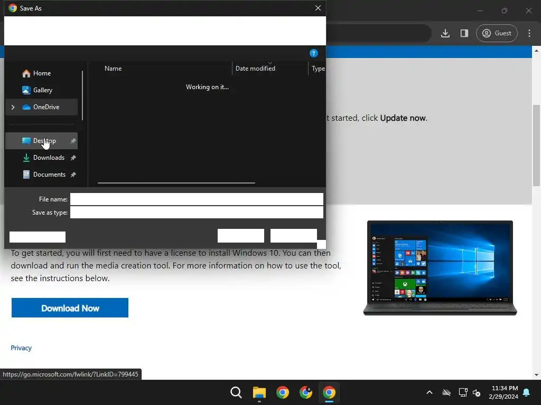This screenshot has height=405, width=541.
Task: Click the Downloads arrow icon in sidebar
Action: (x=26, y=158)
